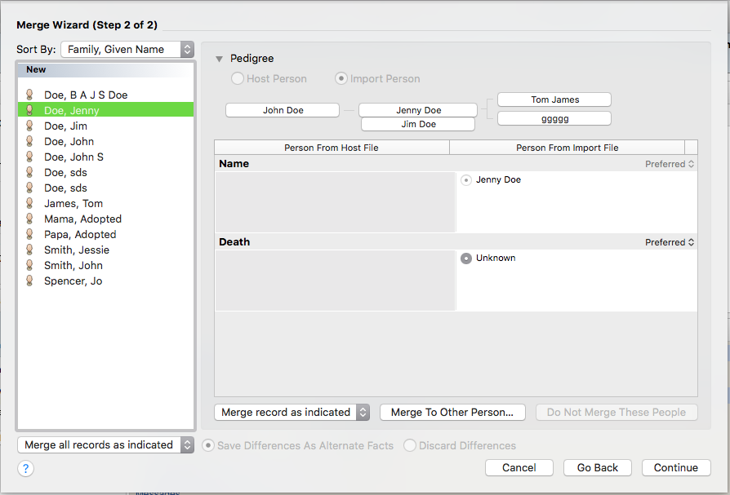This screenshot has width=730, height=495.
Task: Select the Unknown death radio button
Action: point(466,258)
